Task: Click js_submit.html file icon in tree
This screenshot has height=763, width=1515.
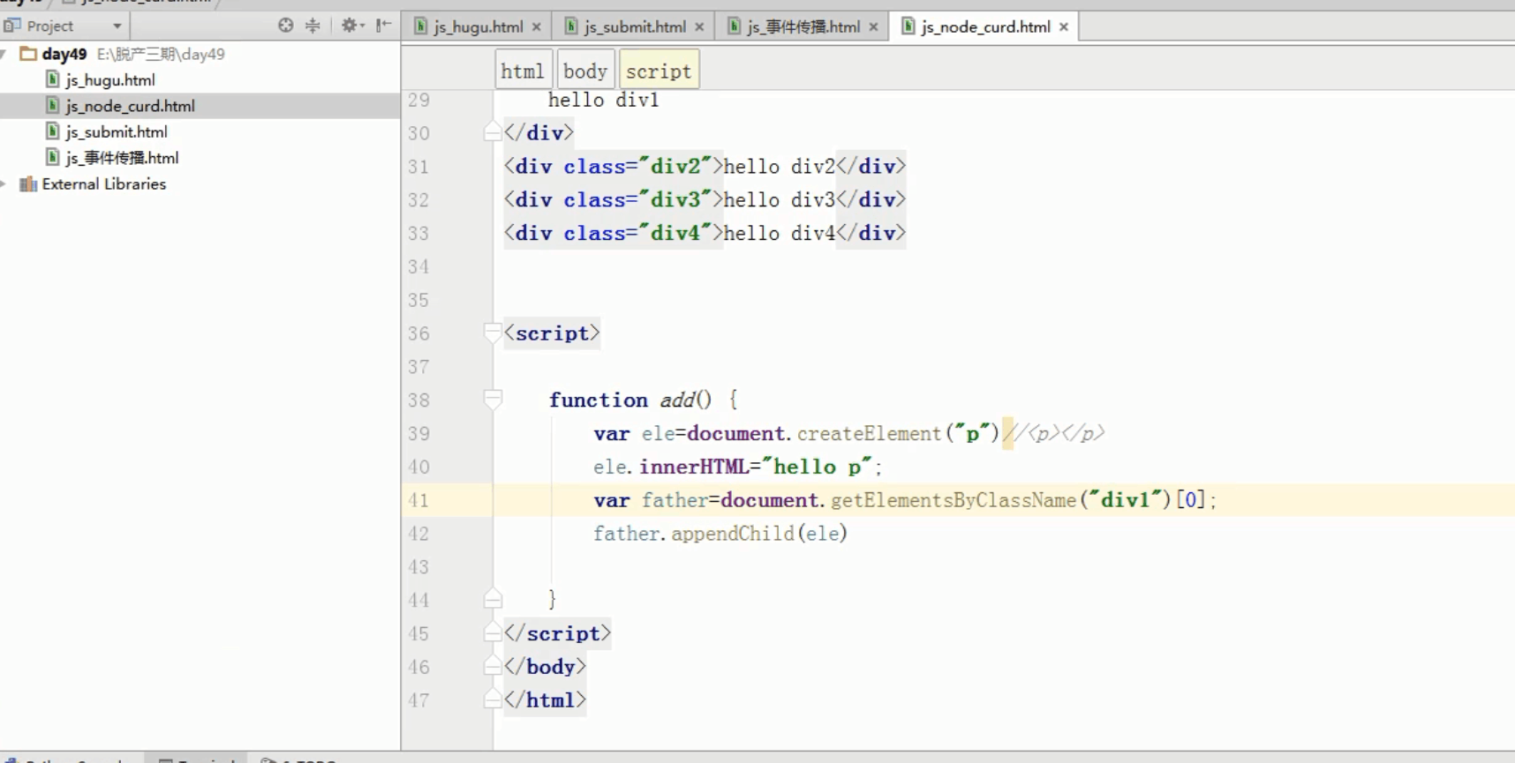Action: 52,131
